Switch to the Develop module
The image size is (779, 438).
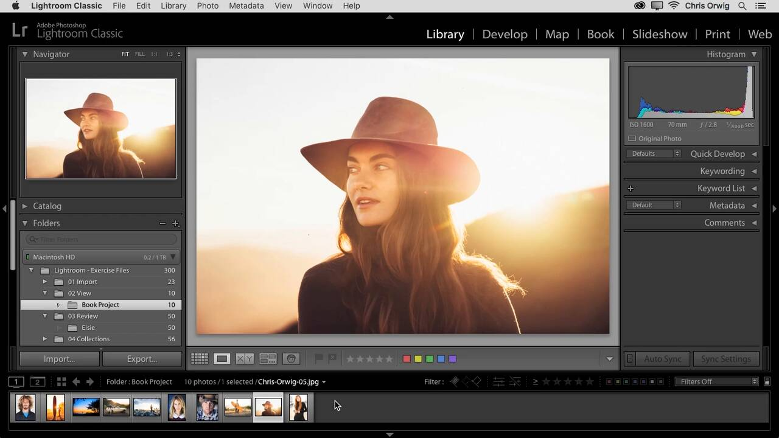tap(505, 34)
